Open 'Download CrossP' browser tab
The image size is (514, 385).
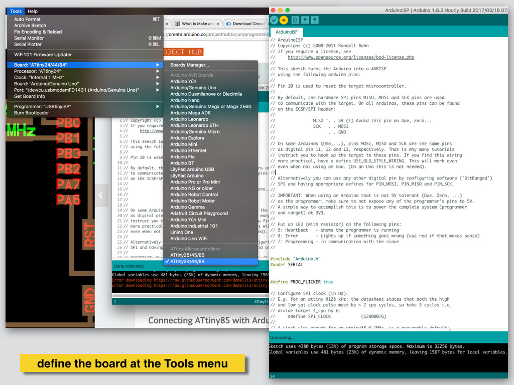pyautogui.click(x=247, y=24)
